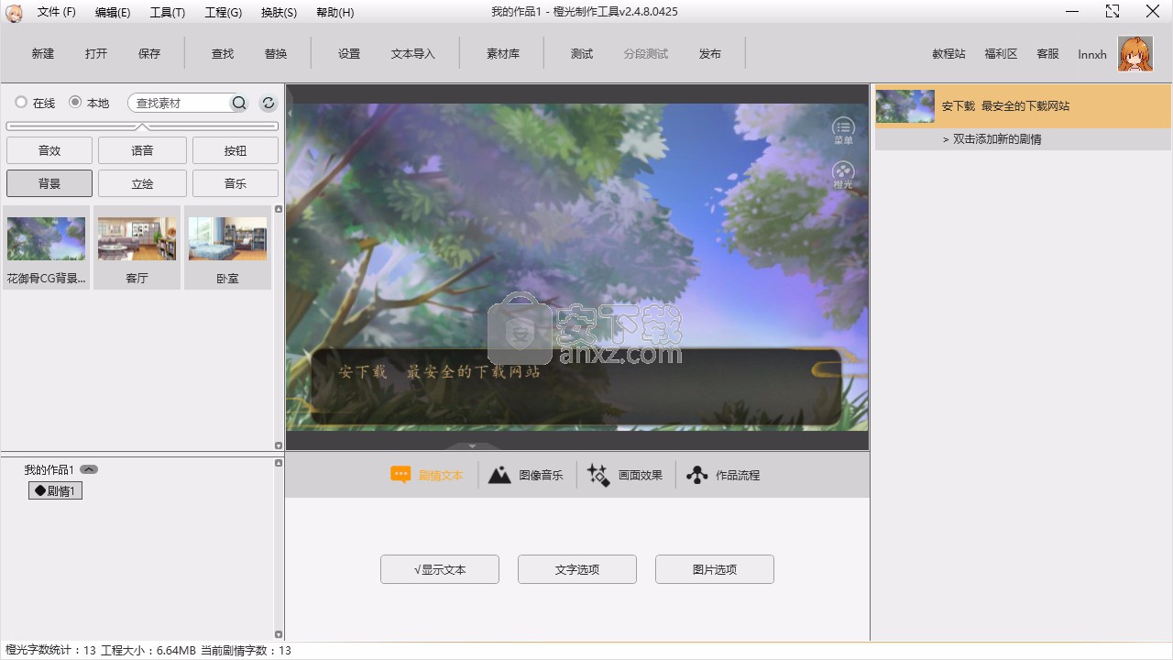Screen dimensions: 1173x660
Task: Open the 客服 link
Action: click(x=1047, y=54)
